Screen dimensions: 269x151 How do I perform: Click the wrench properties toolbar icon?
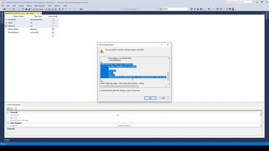point(195,9)
